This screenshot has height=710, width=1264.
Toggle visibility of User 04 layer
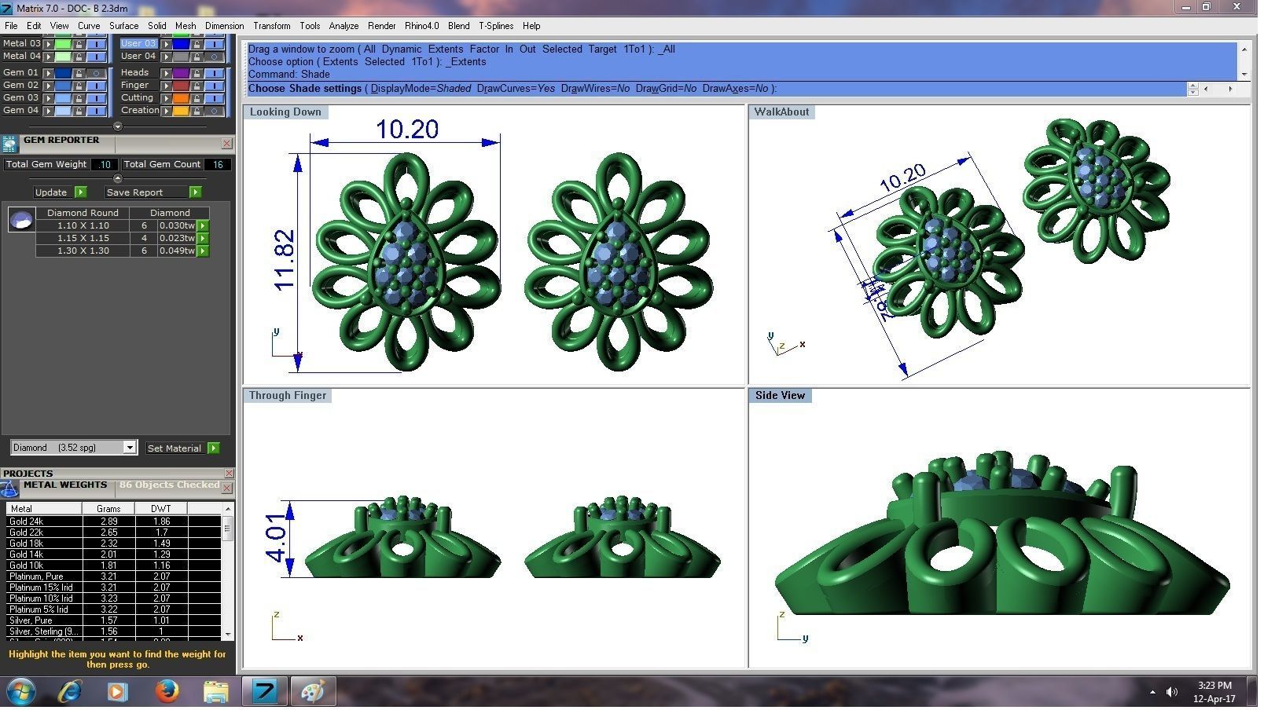[x=215, y=57]
